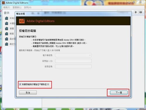
Task: Click the 下一頁 next button
Action: click(119, 92)
